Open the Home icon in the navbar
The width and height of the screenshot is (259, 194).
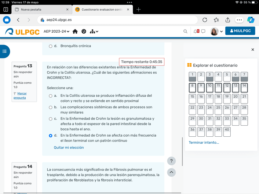(75, 31)
